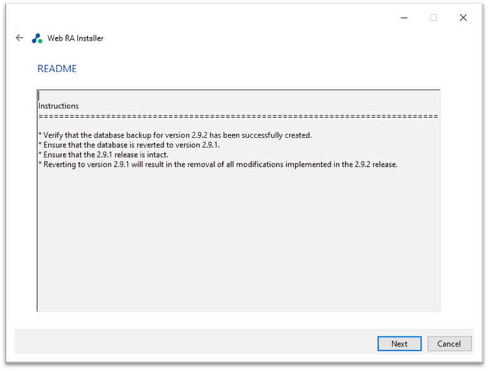Click the Web RA Installer logo icon

[x=37, y=38]
